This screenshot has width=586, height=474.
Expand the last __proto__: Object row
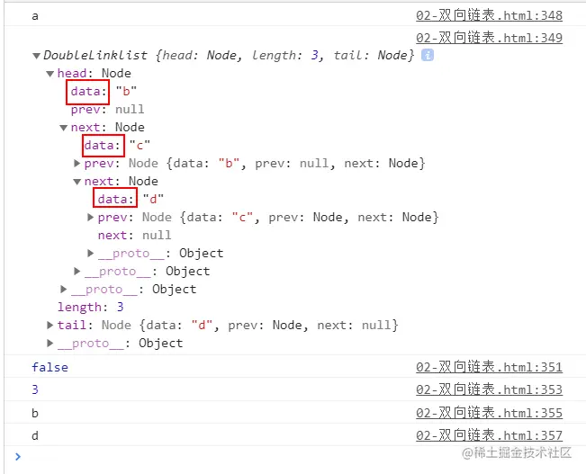pyautogui.click(x=50, y=343)
